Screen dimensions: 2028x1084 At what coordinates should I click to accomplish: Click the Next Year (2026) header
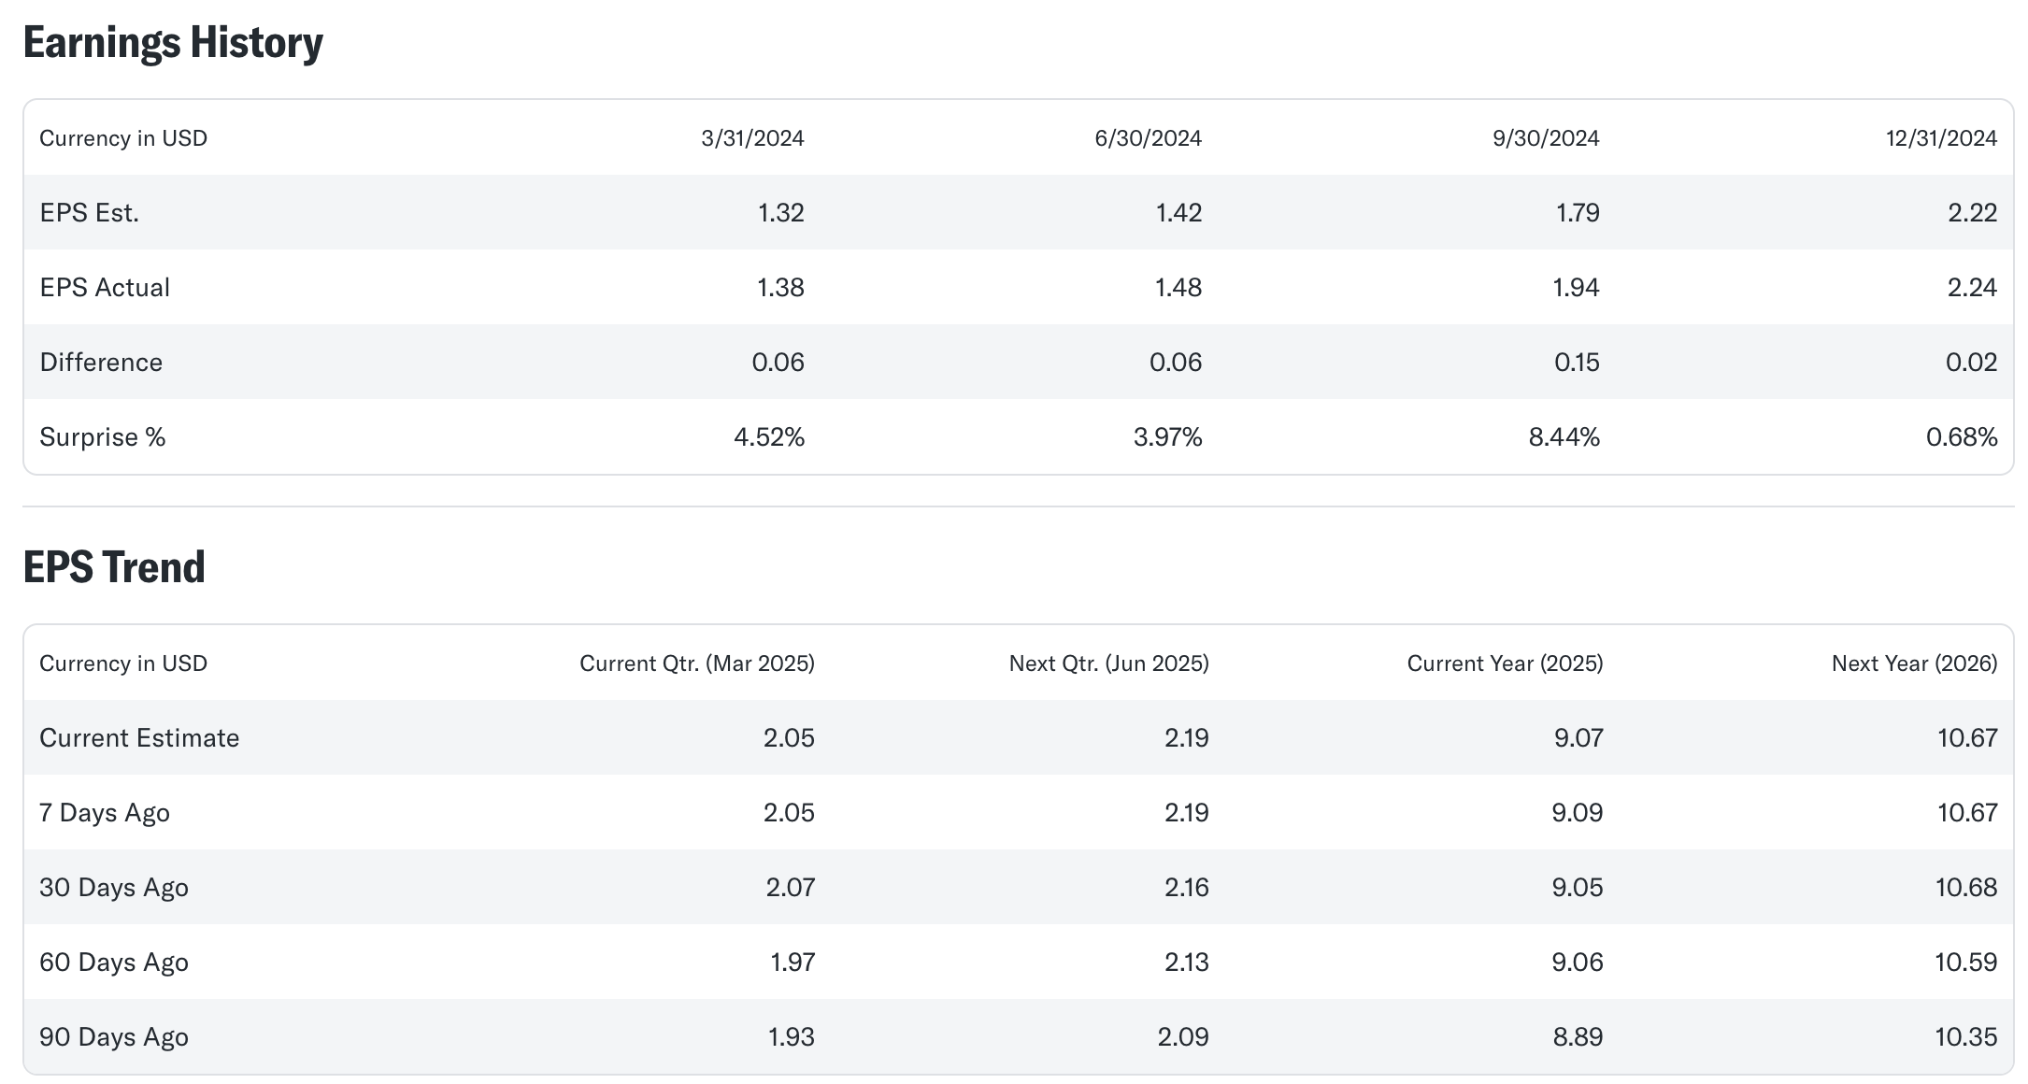pyautogui.click(x=1914, y=663)
